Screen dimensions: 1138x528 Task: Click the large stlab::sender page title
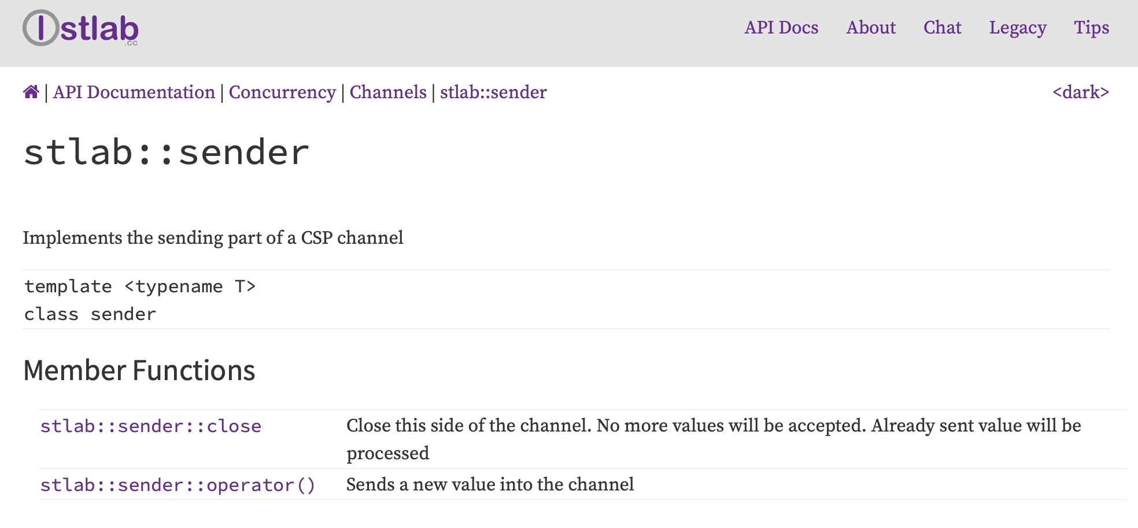point(167,153)
